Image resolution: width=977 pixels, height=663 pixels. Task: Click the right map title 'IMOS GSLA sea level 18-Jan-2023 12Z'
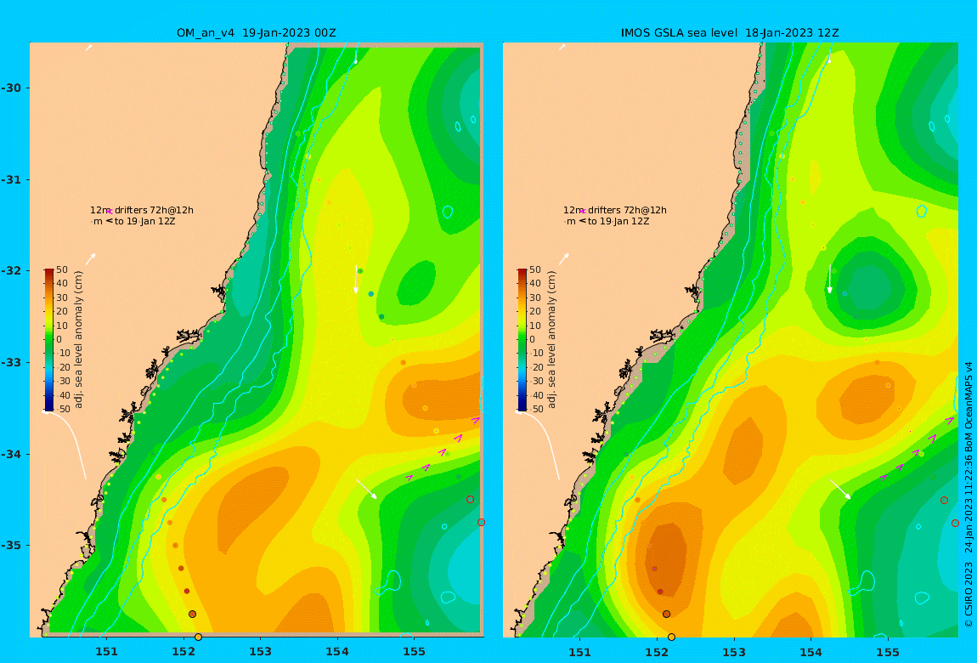[730, 33]
